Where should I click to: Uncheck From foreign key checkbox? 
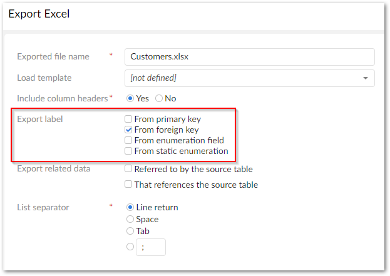128,130
